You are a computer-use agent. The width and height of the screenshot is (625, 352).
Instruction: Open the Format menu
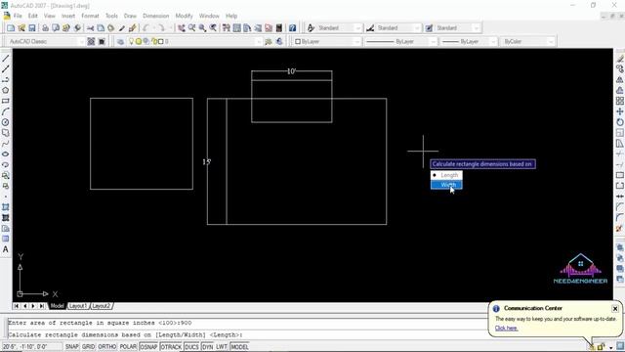coord(90,16)
